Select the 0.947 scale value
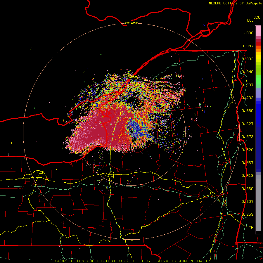 pyautogui.click(x=248, y=46)
